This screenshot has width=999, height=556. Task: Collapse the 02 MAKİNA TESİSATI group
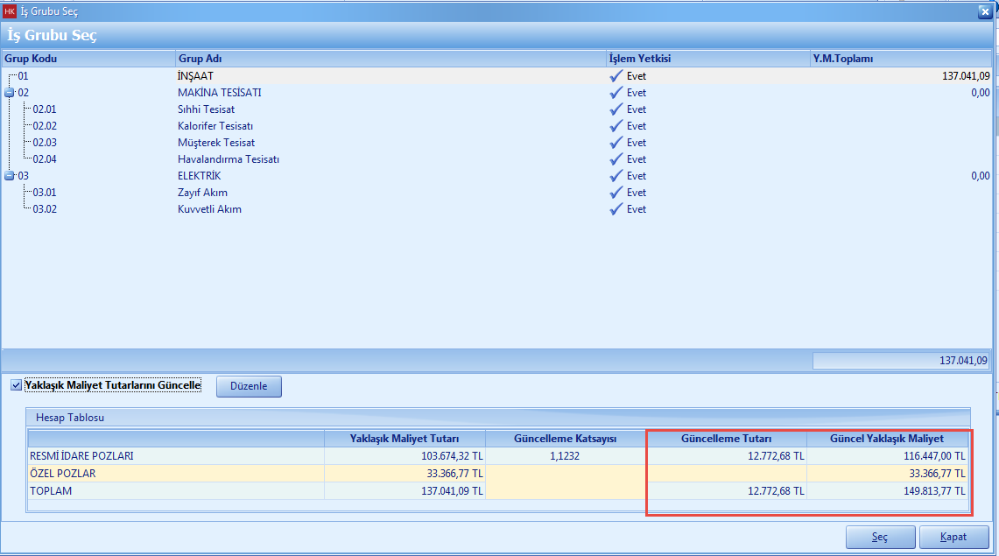[x=10, y=93]
